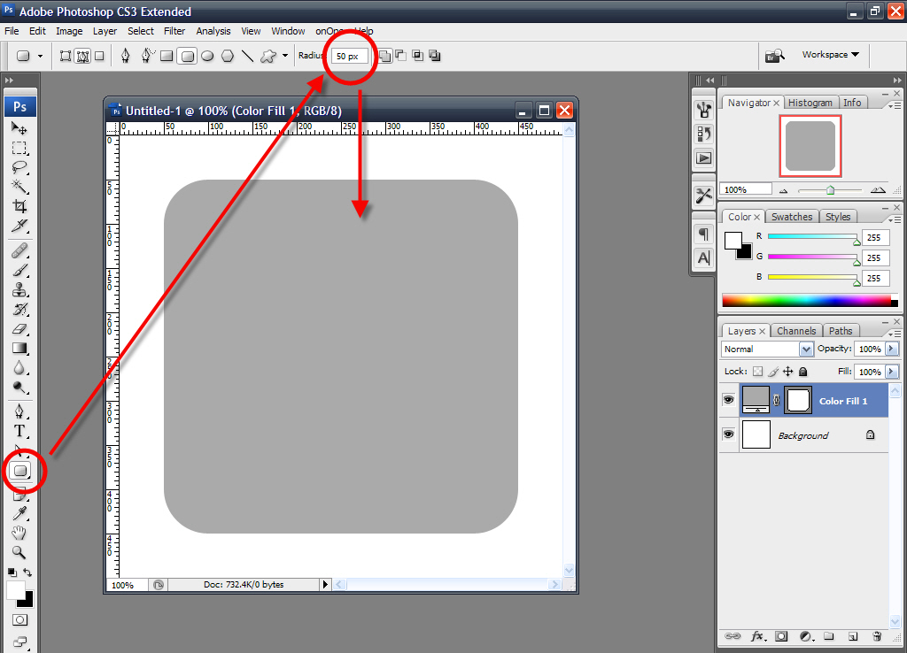This screenshot has height=653, width=907.
Task: Click the red channel R slider
Action: click(812, 237)
